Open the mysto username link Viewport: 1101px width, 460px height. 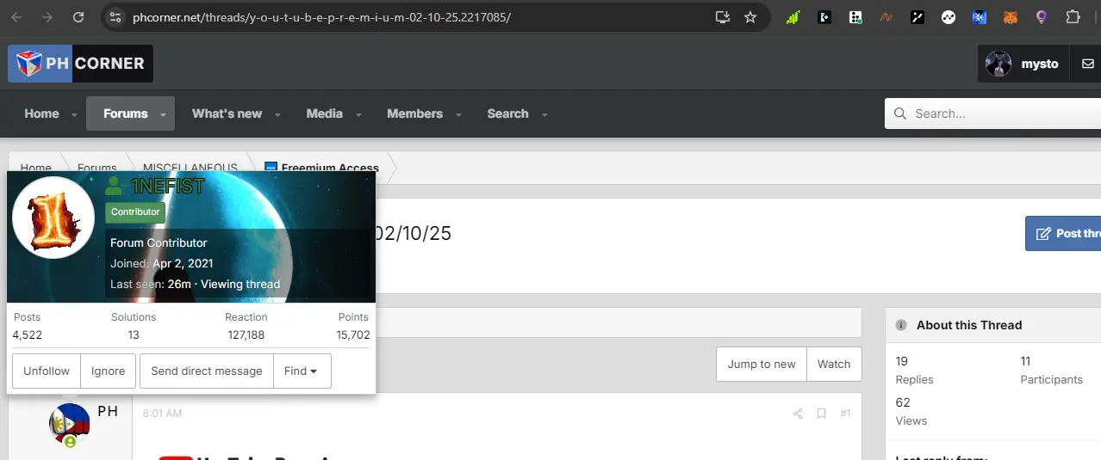pyautogui.click(x=1040, y=64)
